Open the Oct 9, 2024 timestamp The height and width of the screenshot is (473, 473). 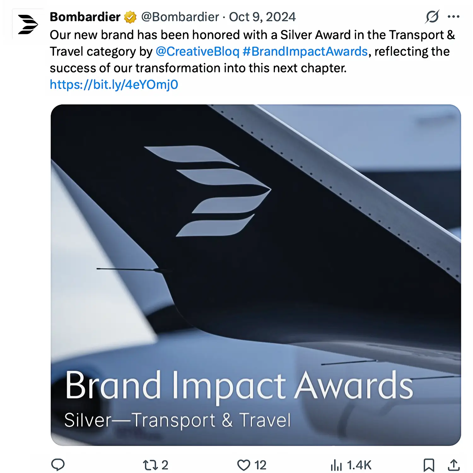point(262,17)
